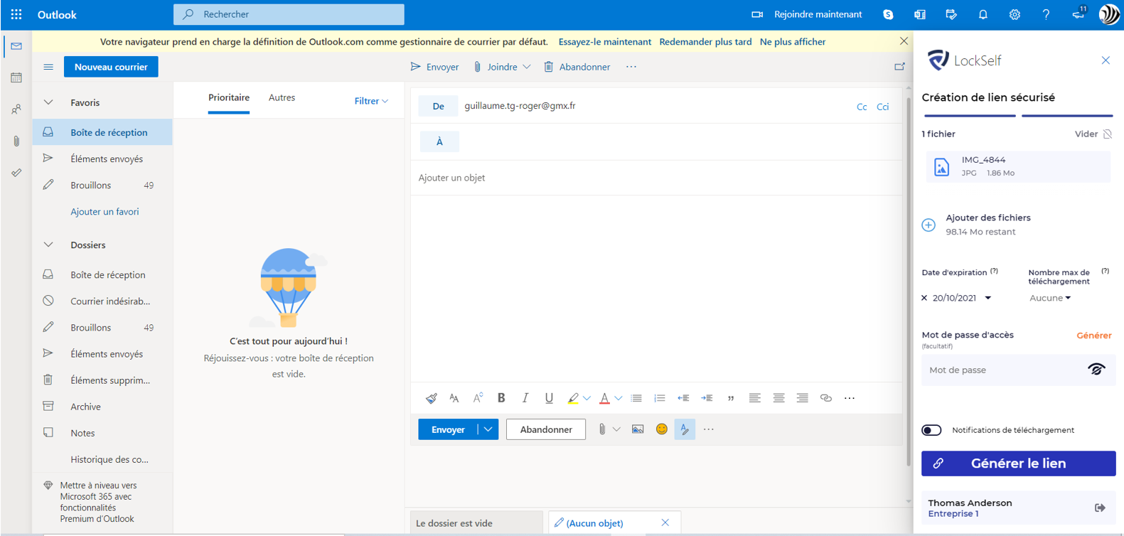Open the Archive folder

click(102, 407)
